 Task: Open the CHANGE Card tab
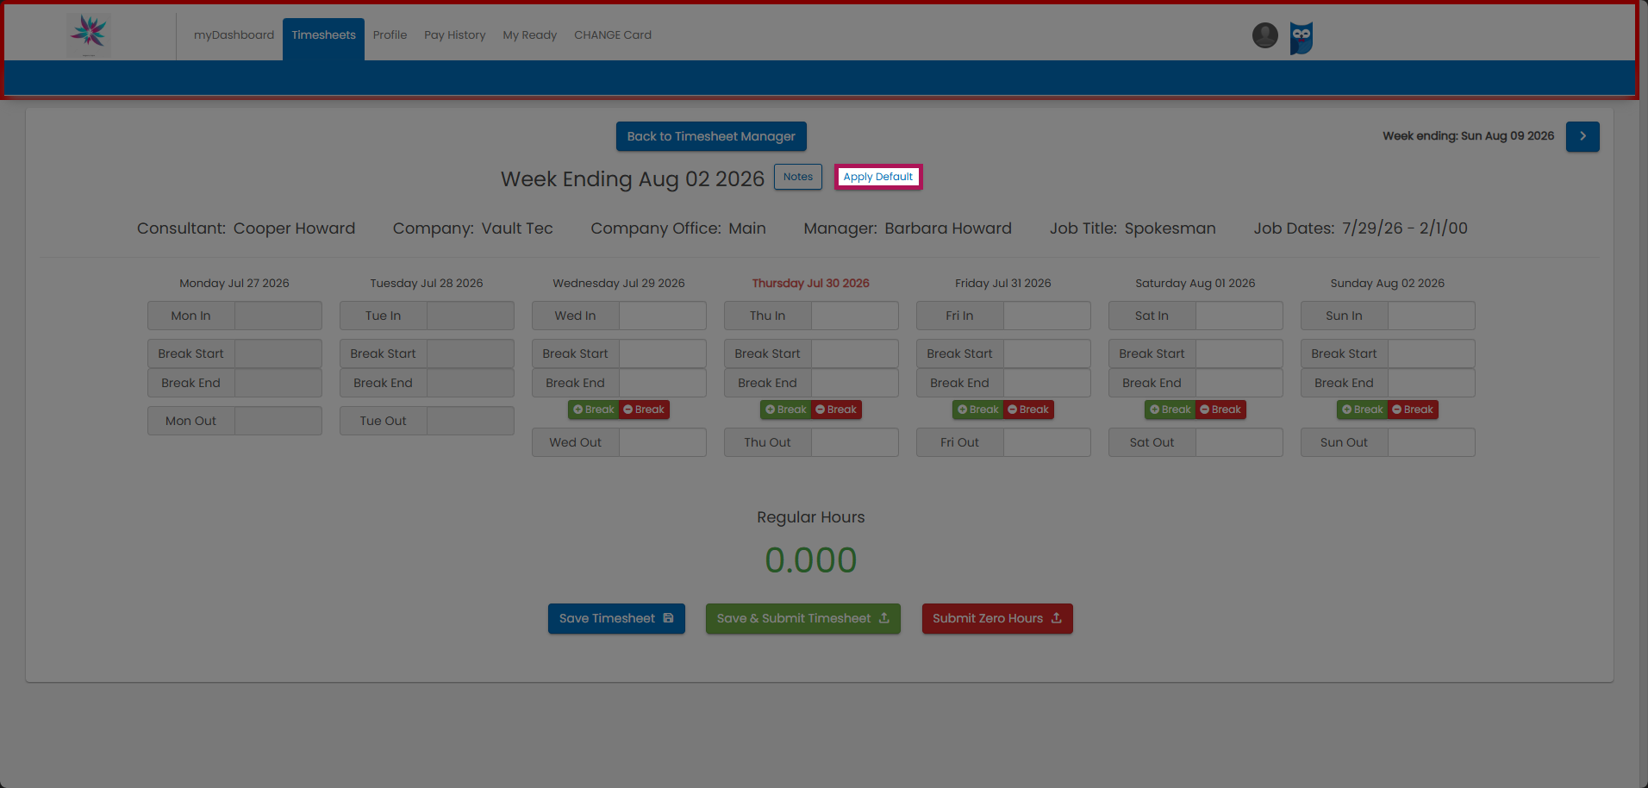tap(613, 35)
